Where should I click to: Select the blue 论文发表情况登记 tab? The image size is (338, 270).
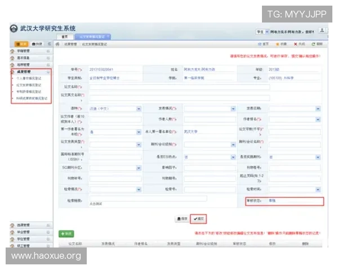click(93, 37)
